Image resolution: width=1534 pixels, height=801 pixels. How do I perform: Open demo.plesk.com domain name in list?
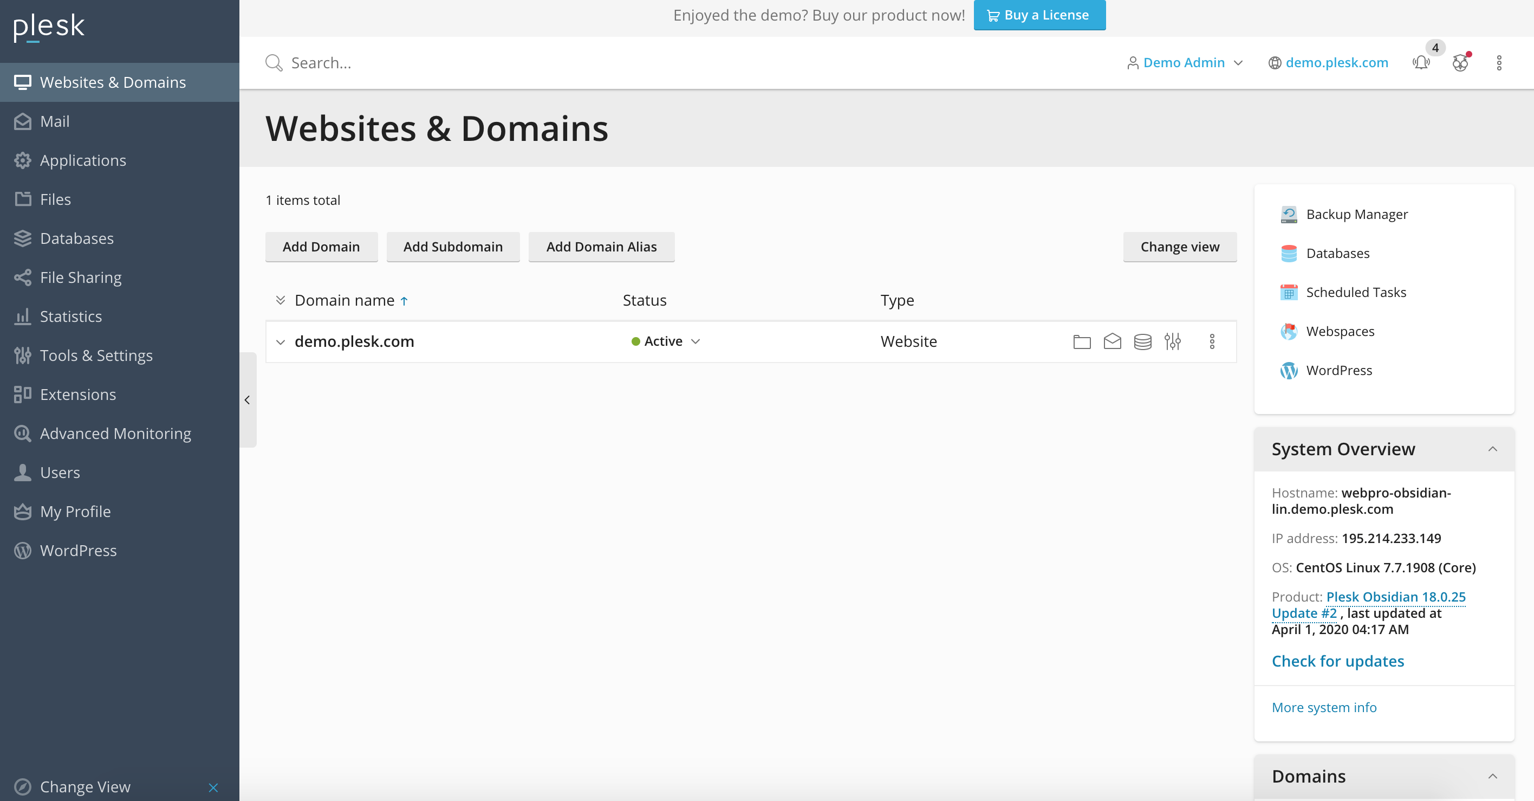click(x=354, y=341)
